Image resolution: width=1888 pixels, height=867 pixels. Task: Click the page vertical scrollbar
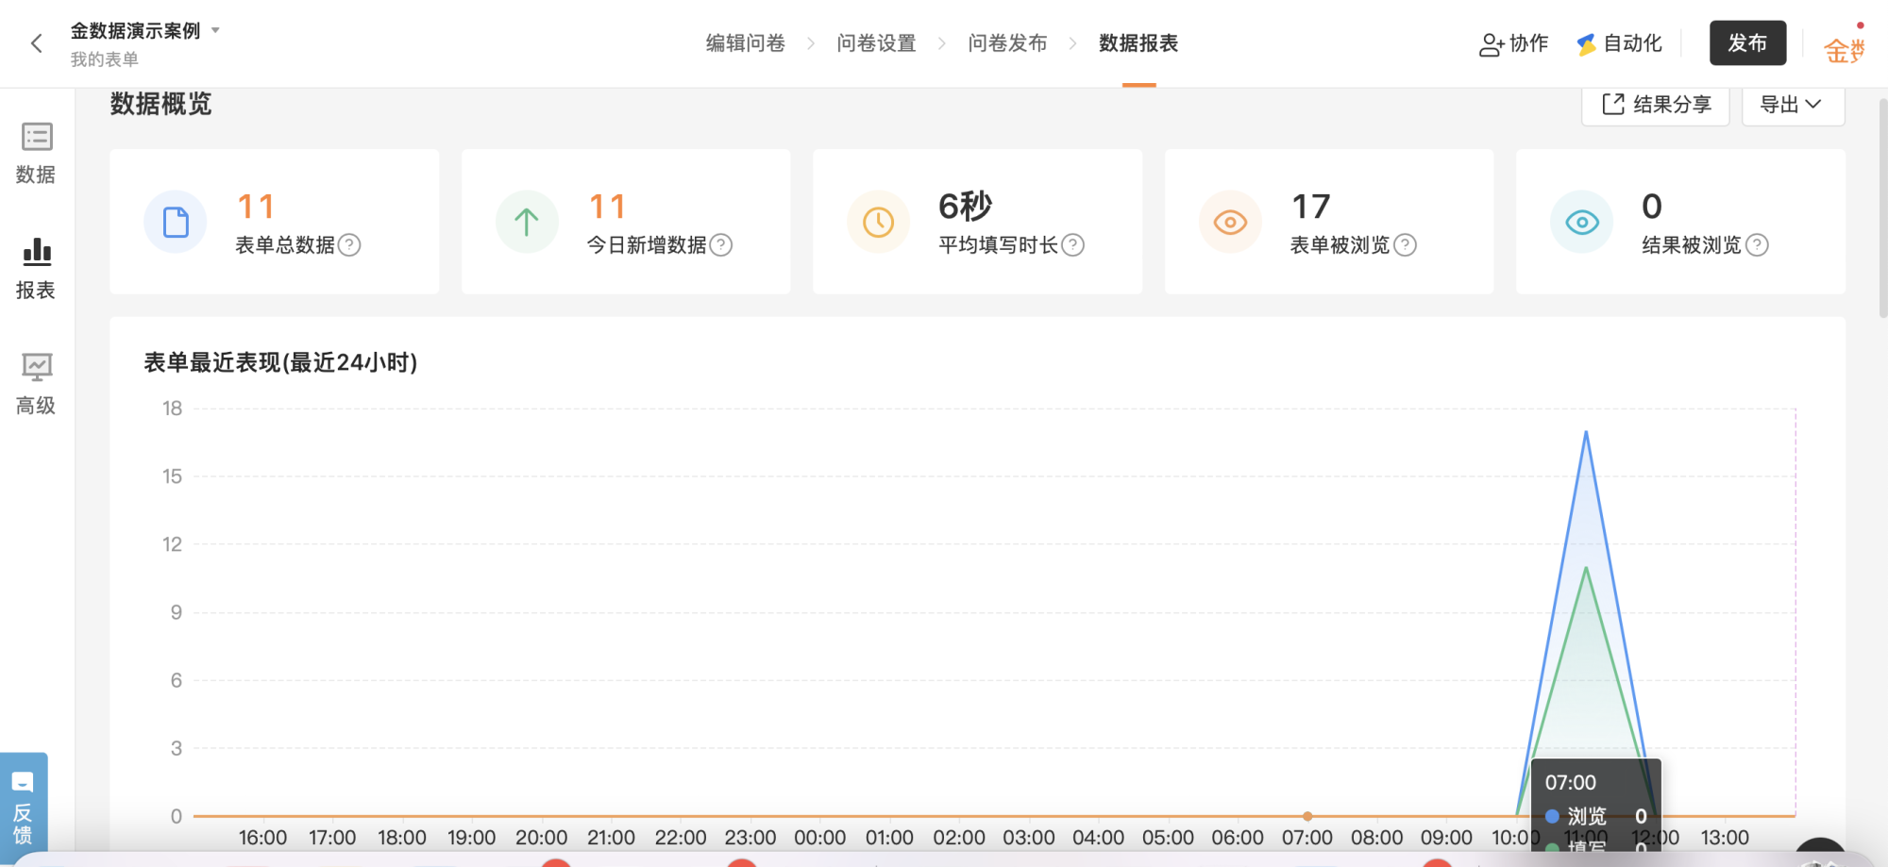point(1882,208)
